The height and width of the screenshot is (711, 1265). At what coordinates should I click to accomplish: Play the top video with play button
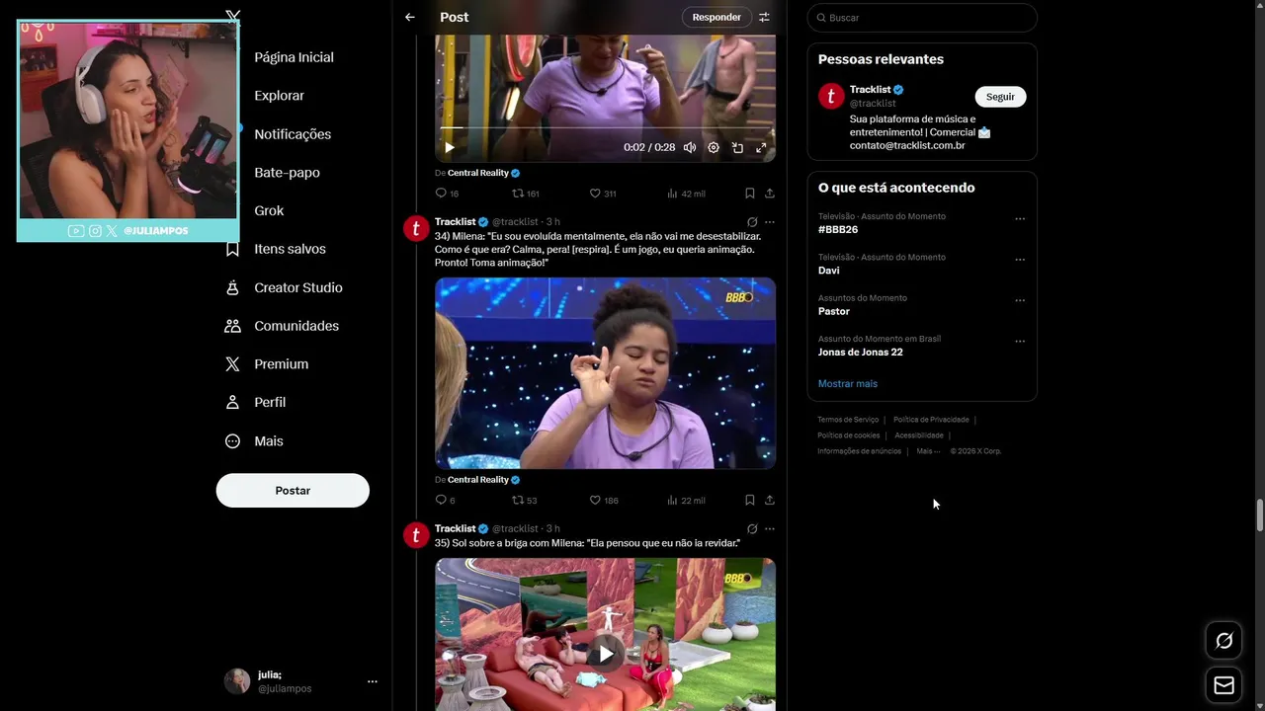point(450,148)
